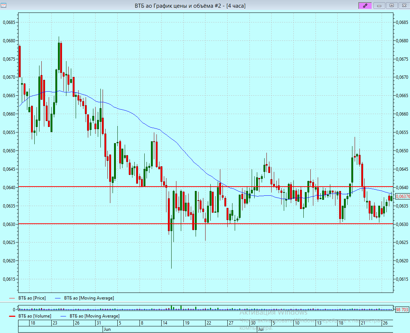Click the right axis label 0,0650
This screenshot has width=410, height=333.
pos(402,151)
